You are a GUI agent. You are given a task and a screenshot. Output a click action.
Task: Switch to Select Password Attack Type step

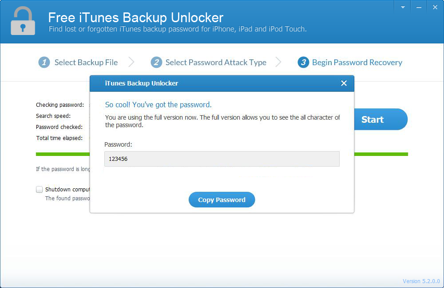tap(216, 62)
